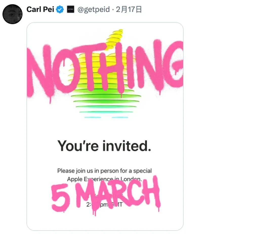Click the blue verified checkmark badge

tap(60, 10)
